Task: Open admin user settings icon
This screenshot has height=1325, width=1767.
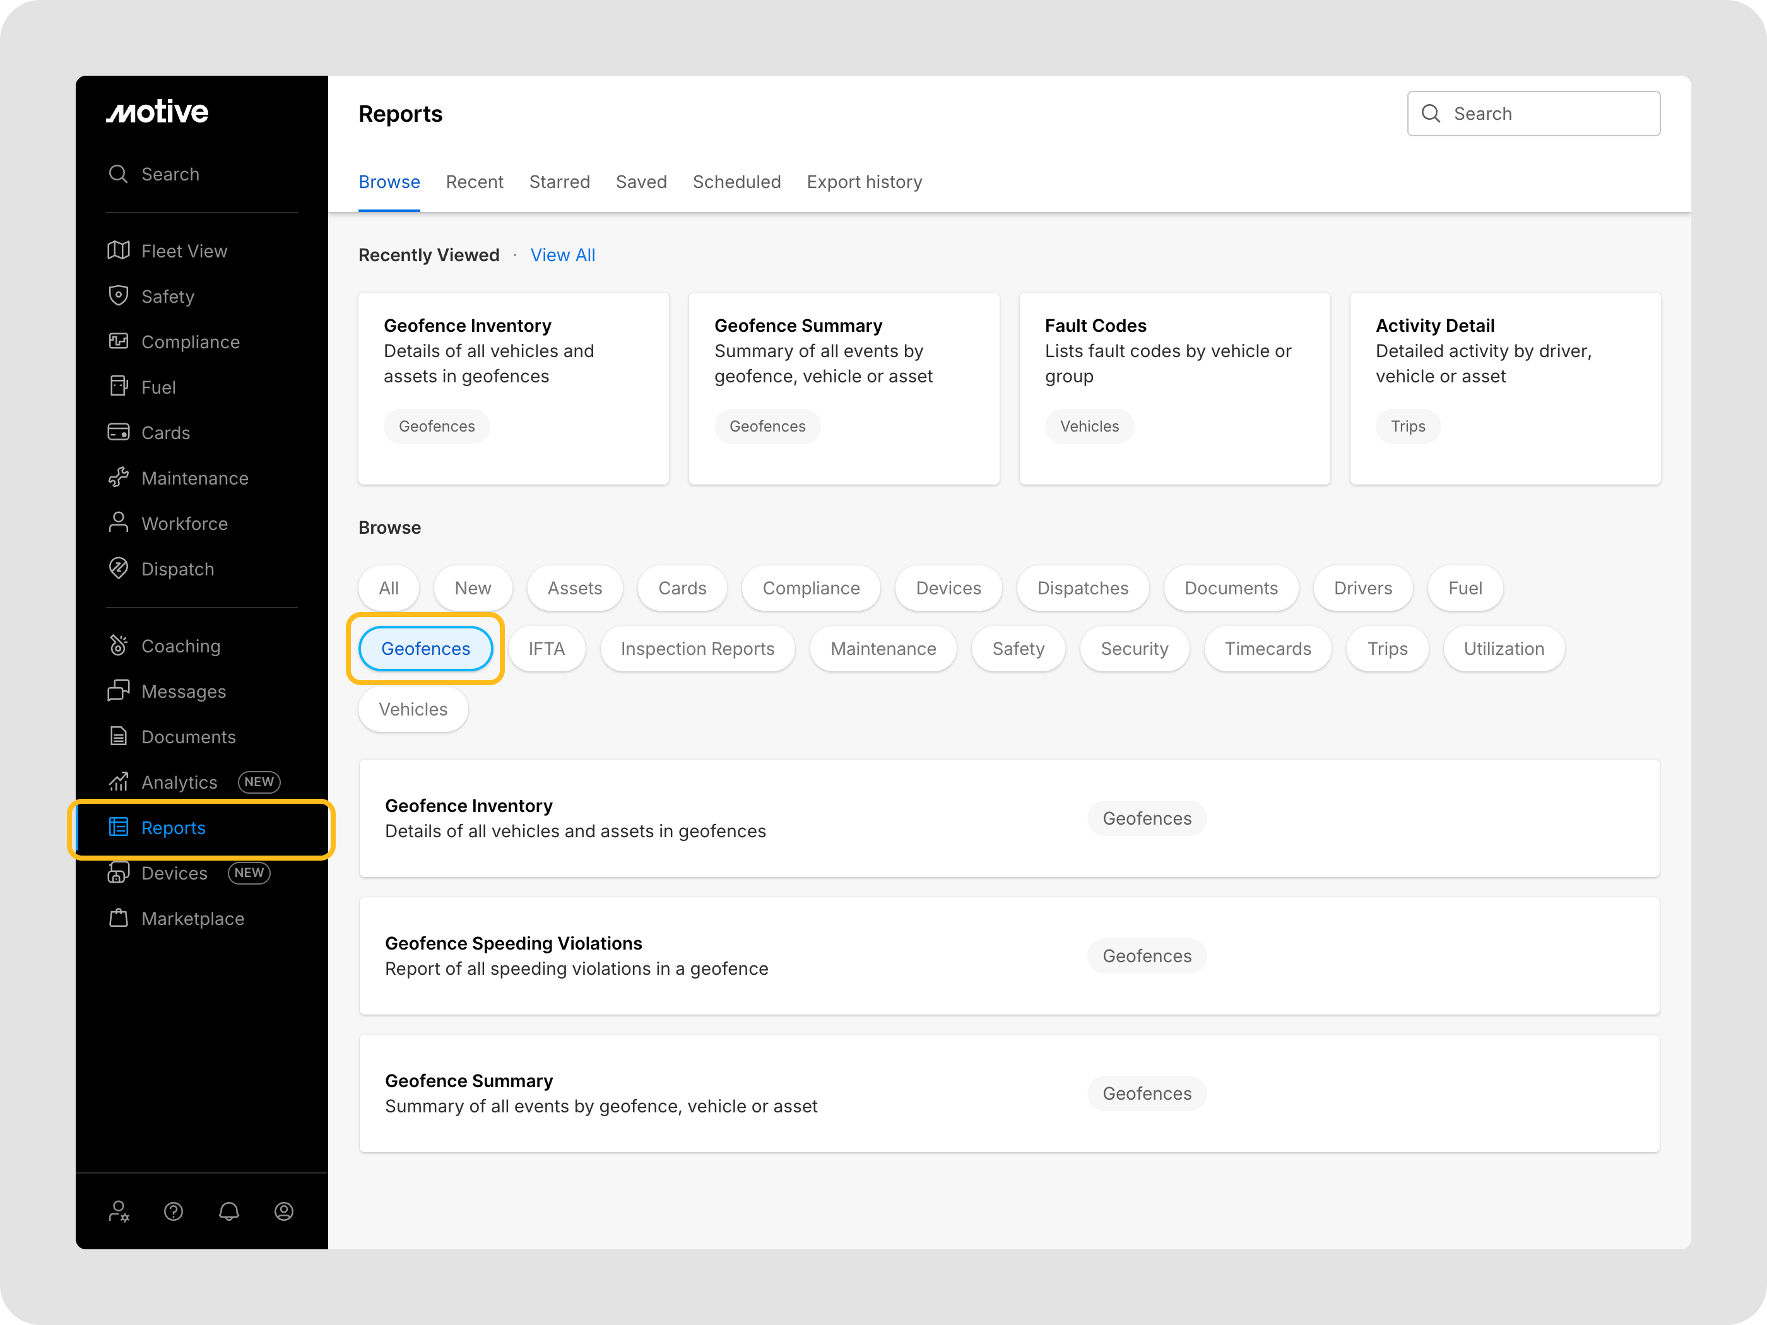Action: point(118,1211)
